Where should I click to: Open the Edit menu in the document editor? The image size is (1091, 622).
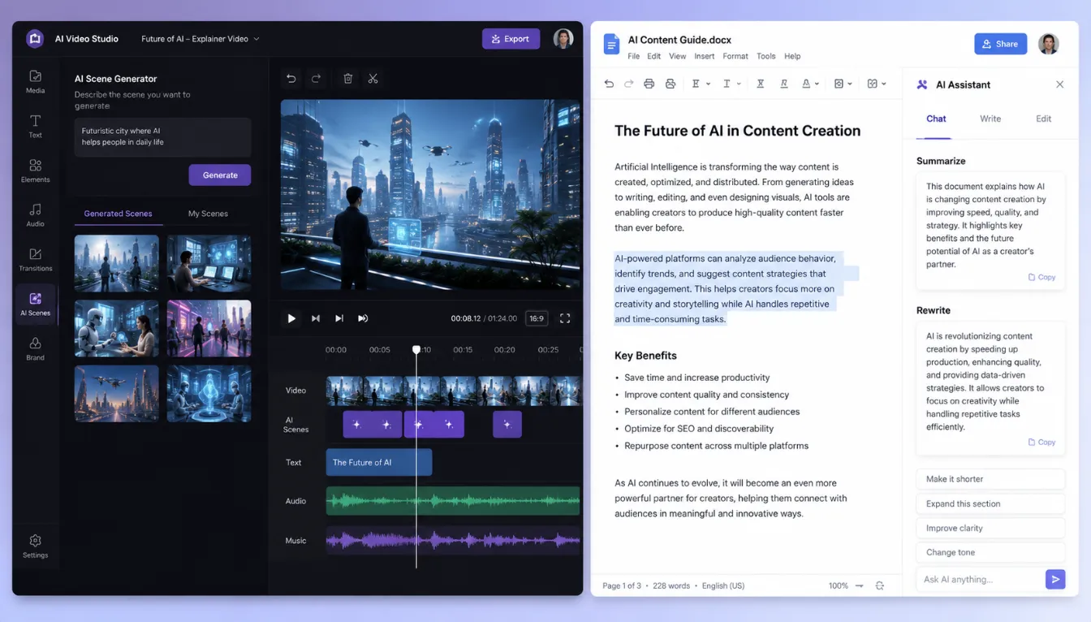point(653,56)
